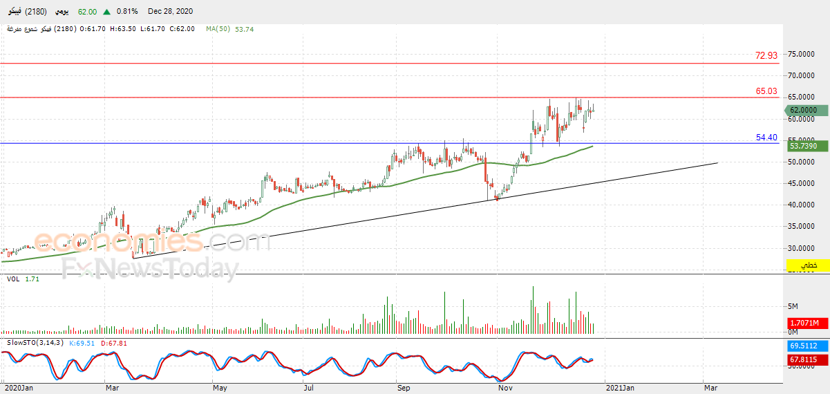Click the 72.93 resistance level label
Image resolution: width=830 pixels, height=394 pixels.
pyautogui.click(x=766, y=55)
